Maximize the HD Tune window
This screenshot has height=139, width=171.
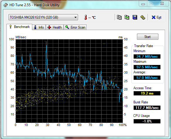pos(151,4)
